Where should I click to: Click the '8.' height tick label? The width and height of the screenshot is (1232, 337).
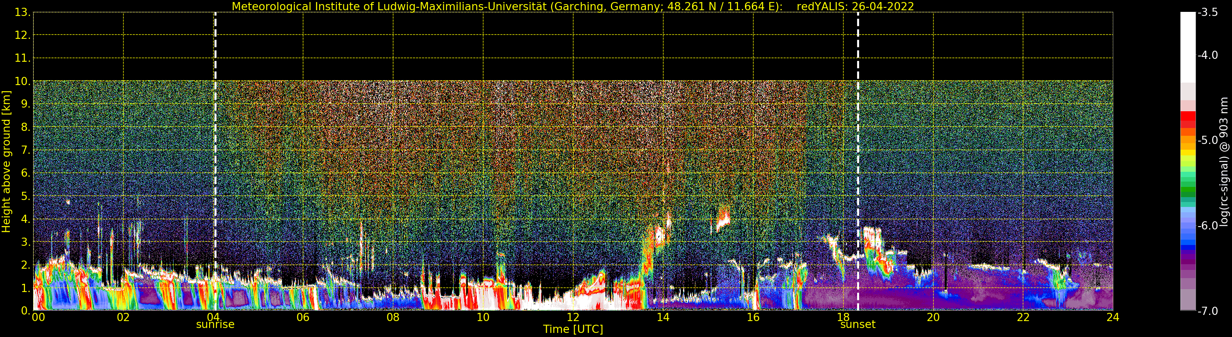tap(26, 127)
